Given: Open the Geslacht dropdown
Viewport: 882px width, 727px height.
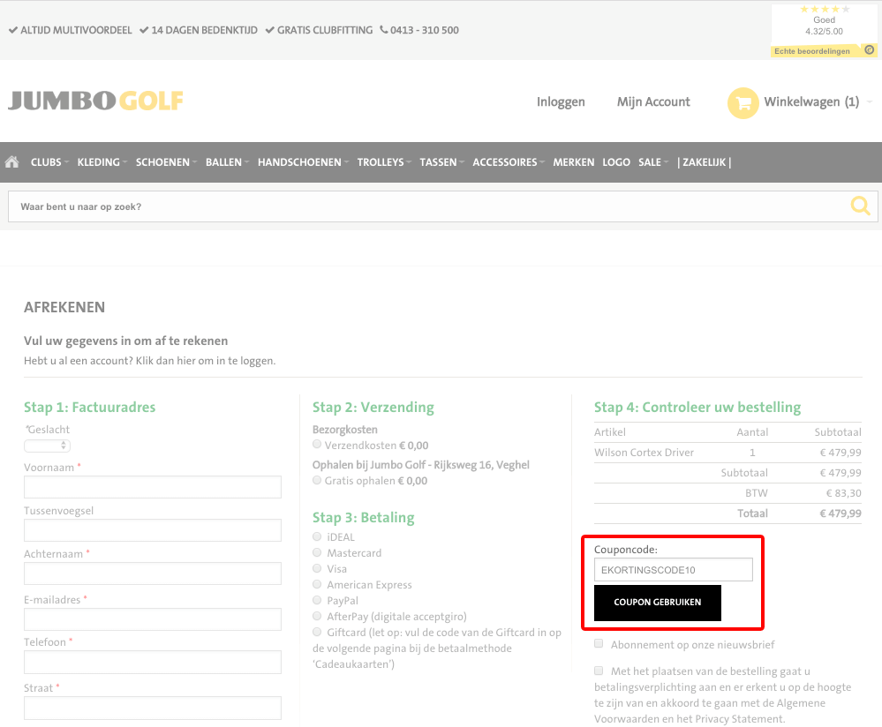Looking at the screenshot, I should pos(48,446).
